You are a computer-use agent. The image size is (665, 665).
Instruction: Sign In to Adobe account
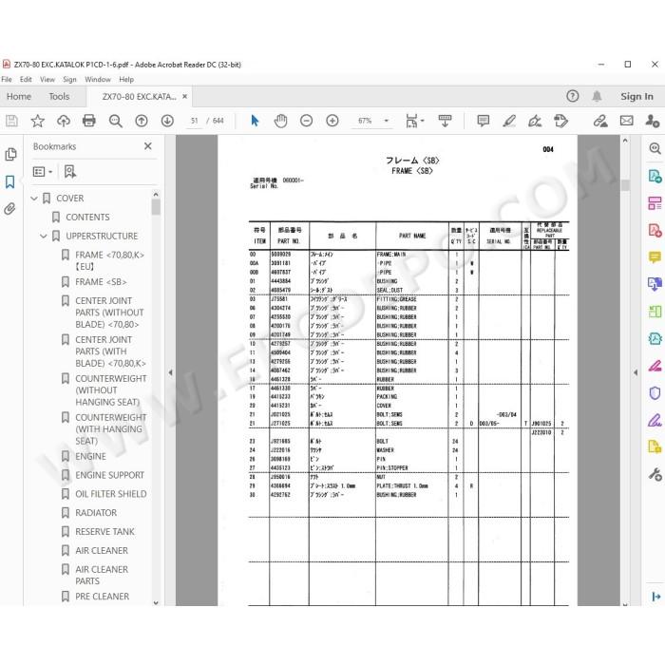coord(636,97)
